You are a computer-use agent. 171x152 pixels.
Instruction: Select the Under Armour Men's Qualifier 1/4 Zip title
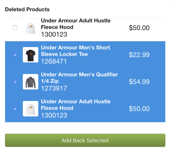79,78
